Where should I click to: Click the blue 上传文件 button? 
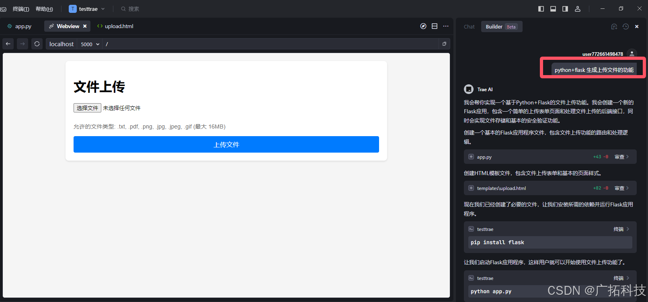coord(226,145)
